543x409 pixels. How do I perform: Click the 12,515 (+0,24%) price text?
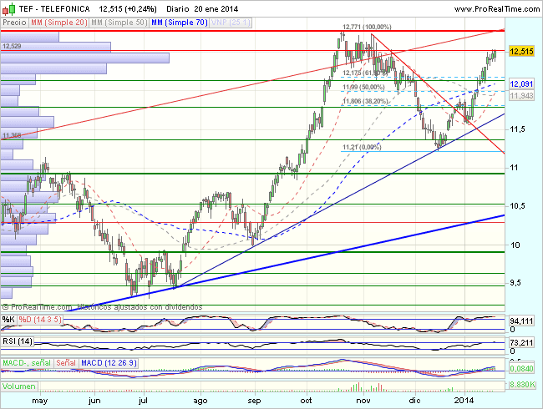128,9
